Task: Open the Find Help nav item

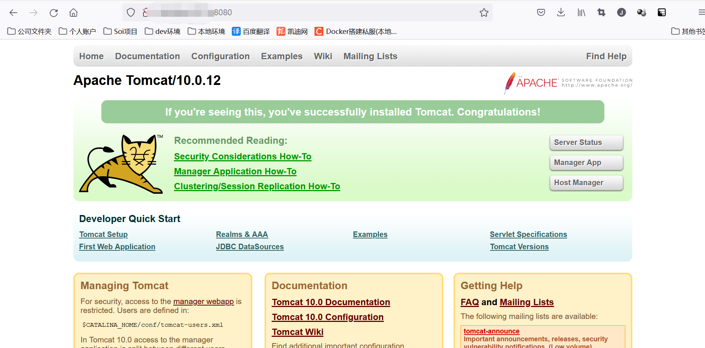Action: point(606,56)
